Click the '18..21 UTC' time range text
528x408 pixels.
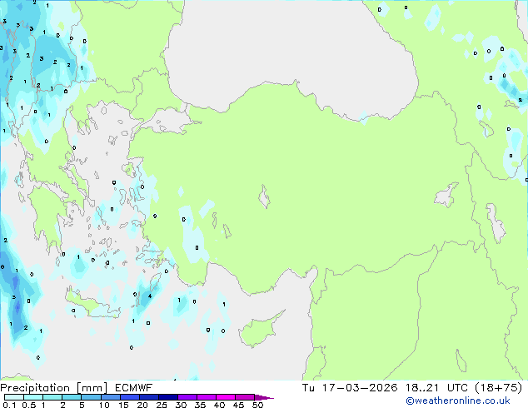click(437, 388)
